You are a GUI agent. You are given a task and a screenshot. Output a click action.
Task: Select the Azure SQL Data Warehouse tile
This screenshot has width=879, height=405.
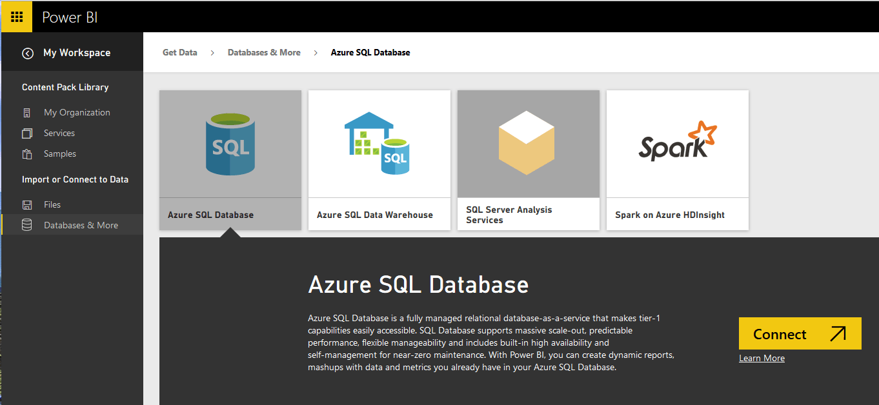[x=378, y=160]
